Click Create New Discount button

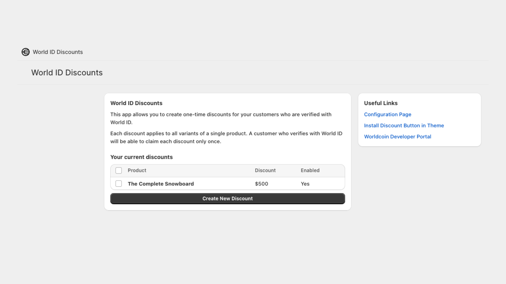228,198
